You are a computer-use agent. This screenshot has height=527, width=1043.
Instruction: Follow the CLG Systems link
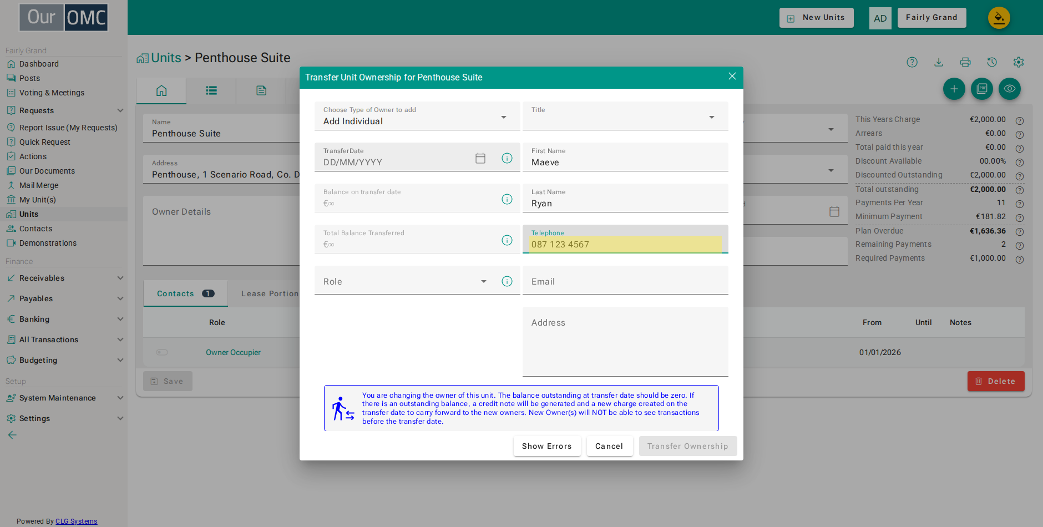point(77,521)
